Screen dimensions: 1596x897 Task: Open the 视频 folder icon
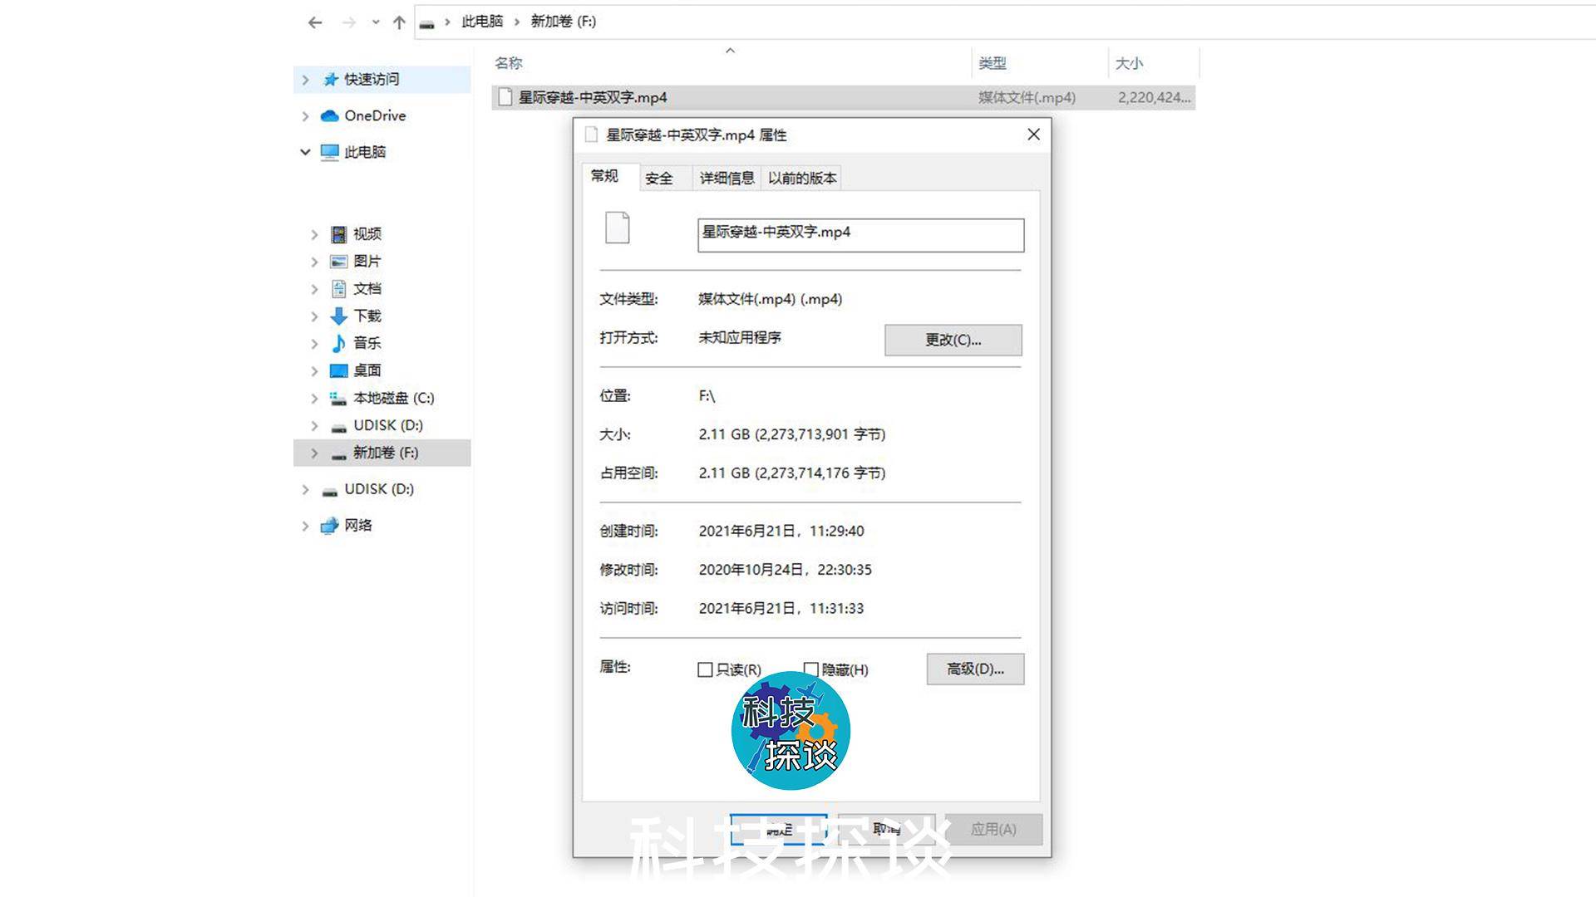[338, 234]
